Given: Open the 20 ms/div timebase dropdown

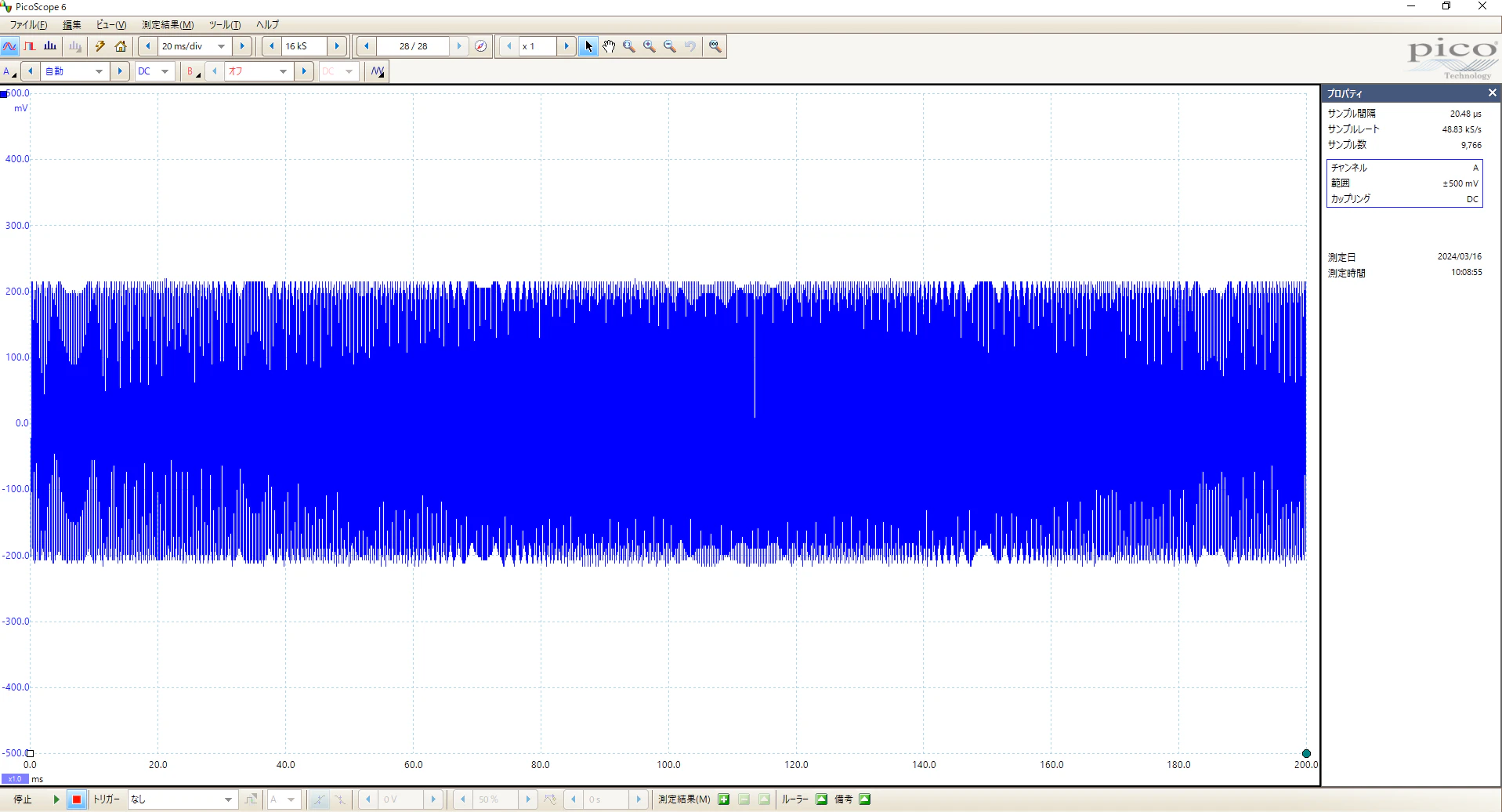Looking at the screenshot, I should 221,46.
